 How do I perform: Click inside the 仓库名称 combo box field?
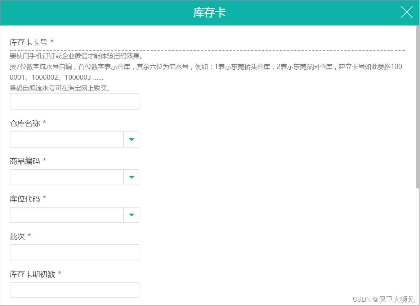coord(67,139)
